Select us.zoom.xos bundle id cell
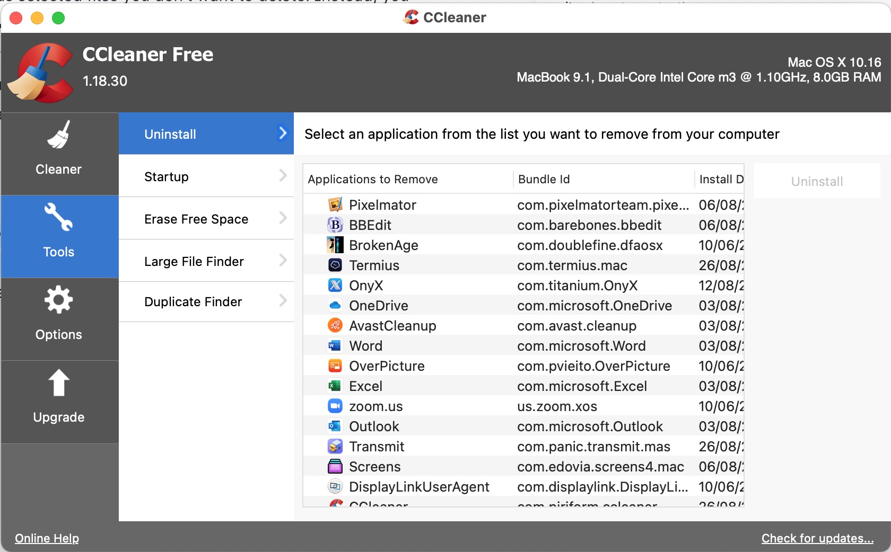 tap(557, 406)
